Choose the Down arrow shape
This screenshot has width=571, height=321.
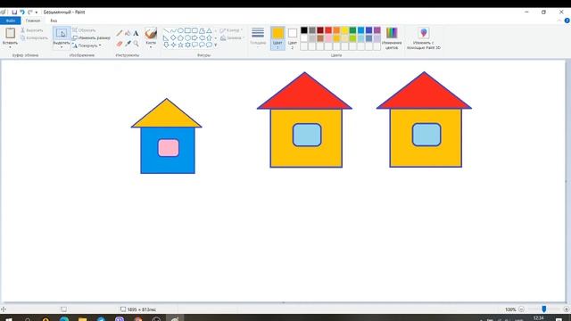coord(166,45)
